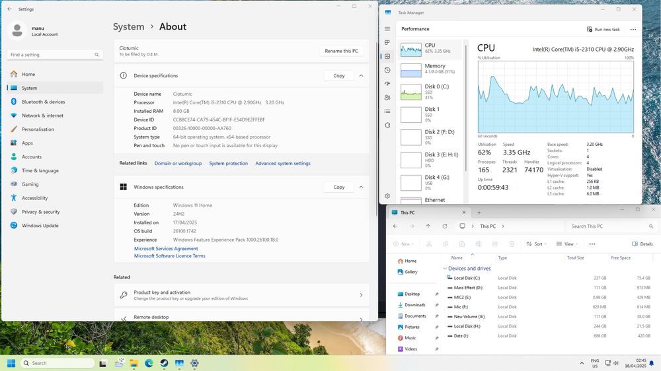Open the Windows Start menu
Viewport: 661px width, 371px height.
pyautogui.click(x=11, y=363)
